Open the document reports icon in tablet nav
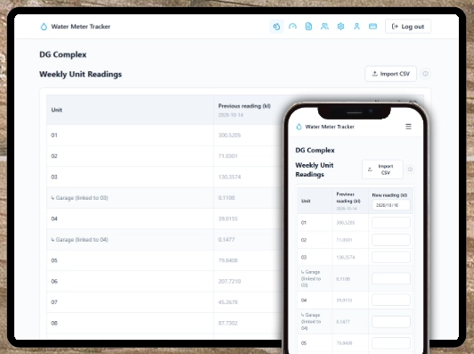474x354 pixels. 308,27
